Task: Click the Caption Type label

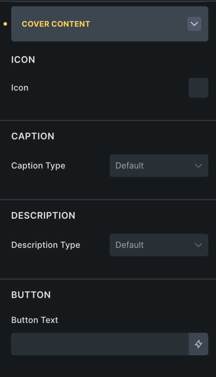Action: click(x=38, y=166)
